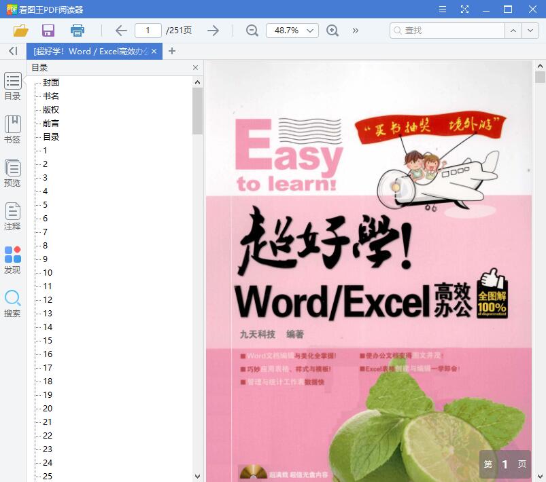This screenshot has height=482, width=546.
Task: Jump to outline entry 10
Action: coord(48,272)
